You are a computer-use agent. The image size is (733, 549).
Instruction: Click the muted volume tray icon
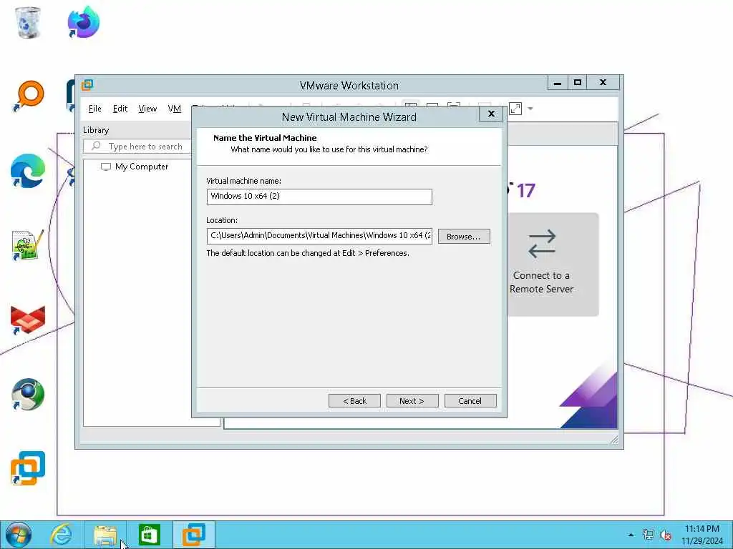[666, 535]
